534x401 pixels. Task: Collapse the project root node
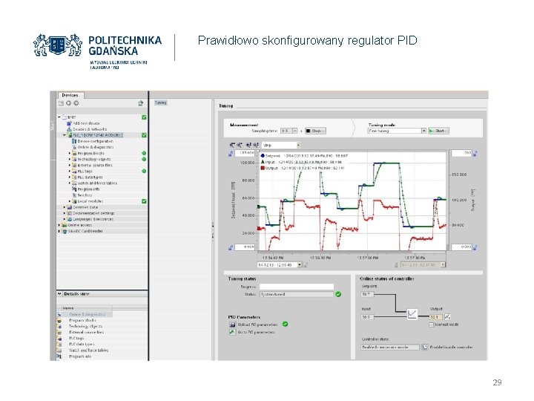pos(59,117)
